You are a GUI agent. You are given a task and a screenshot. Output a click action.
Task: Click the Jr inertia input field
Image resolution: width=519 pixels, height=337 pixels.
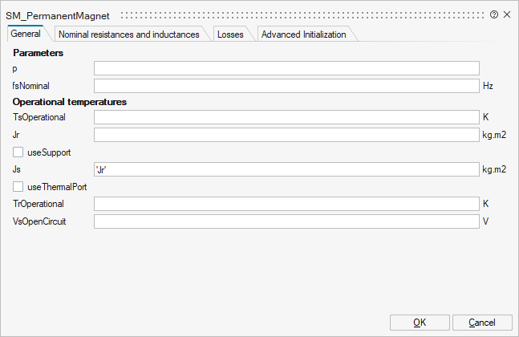(286, 135)
